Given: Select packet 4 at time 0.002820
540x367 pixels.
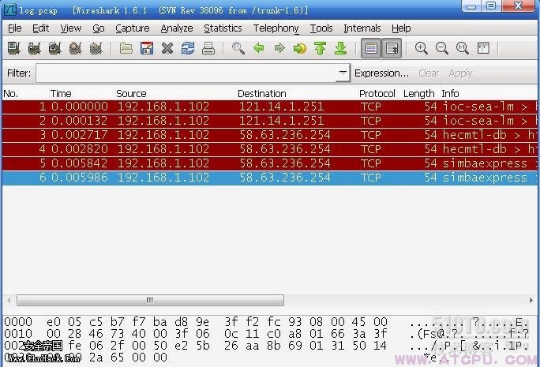Looking at the screenshot, I should pyautogui.click(x=270, y=149).
